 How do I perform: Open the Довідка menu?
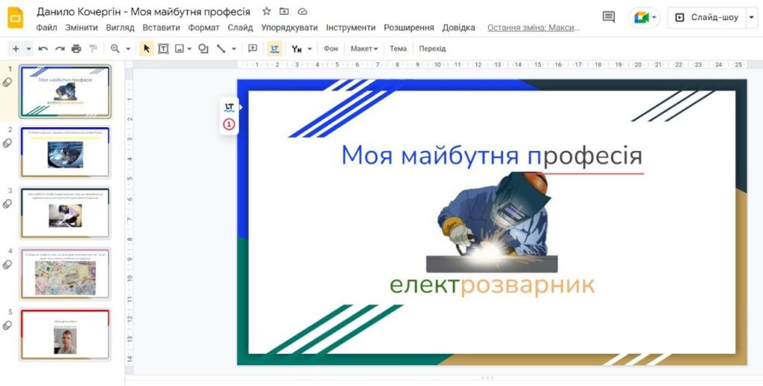(458, 28)
